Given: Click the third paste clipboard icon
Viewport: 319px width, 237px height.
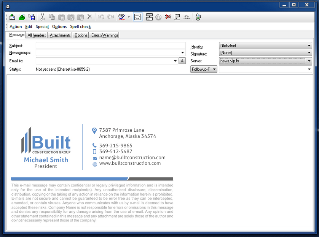Looking at the screenshot, I should click(80, 17).
